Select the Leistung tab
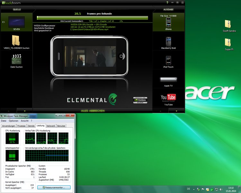This screenshot has height=193, width=241. click(x=40, y=125)
